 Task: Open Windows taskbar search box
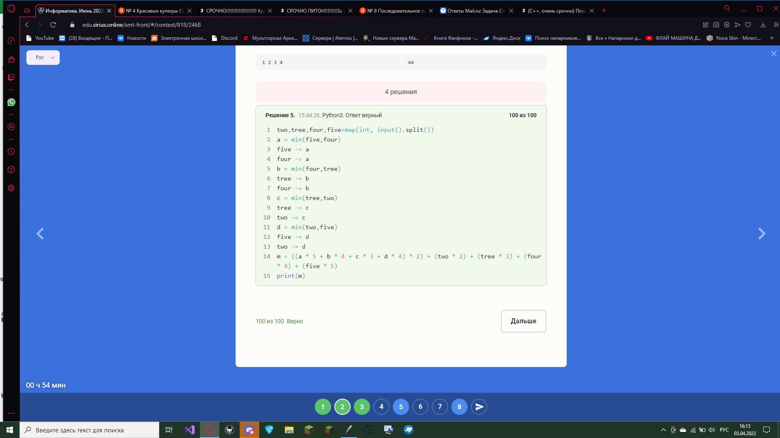coord(89,430)
